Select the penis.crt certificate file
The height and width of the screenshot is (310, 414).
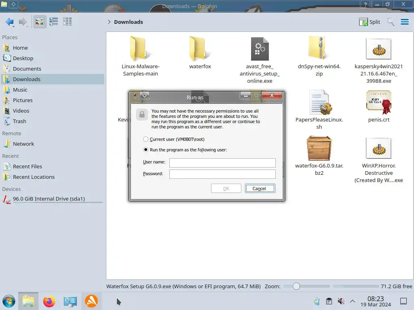point(378,106)
